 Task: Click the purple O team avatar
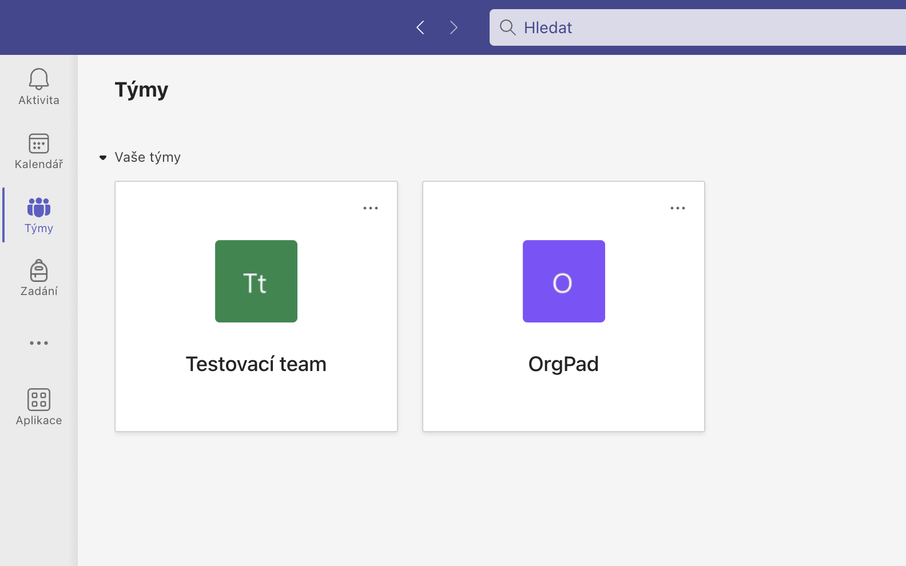click(x=563, y=281)
